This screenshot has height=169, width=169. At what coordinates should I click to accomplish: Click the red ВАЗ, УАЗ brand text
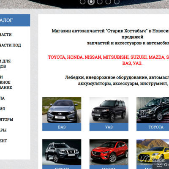click(x=132, y=63)
